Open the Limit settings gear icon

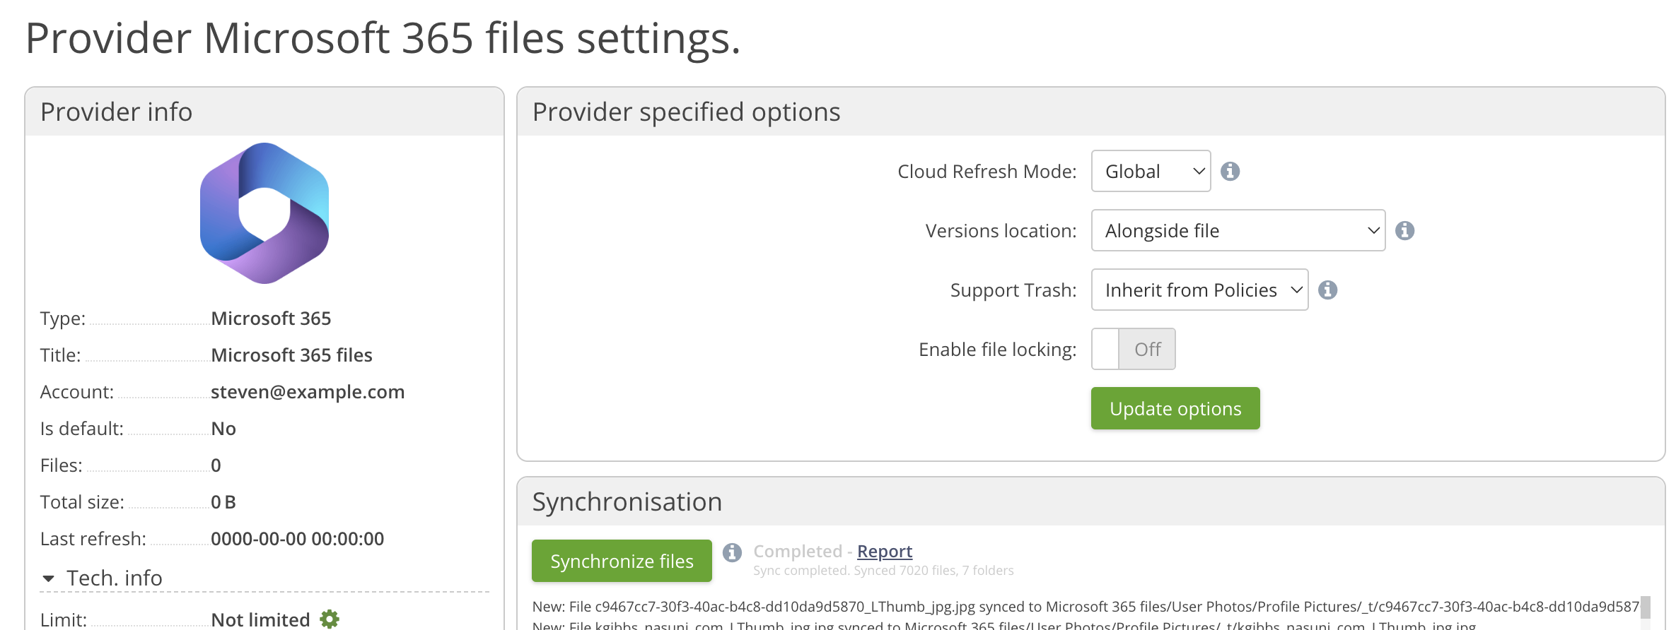click(330, 619)
